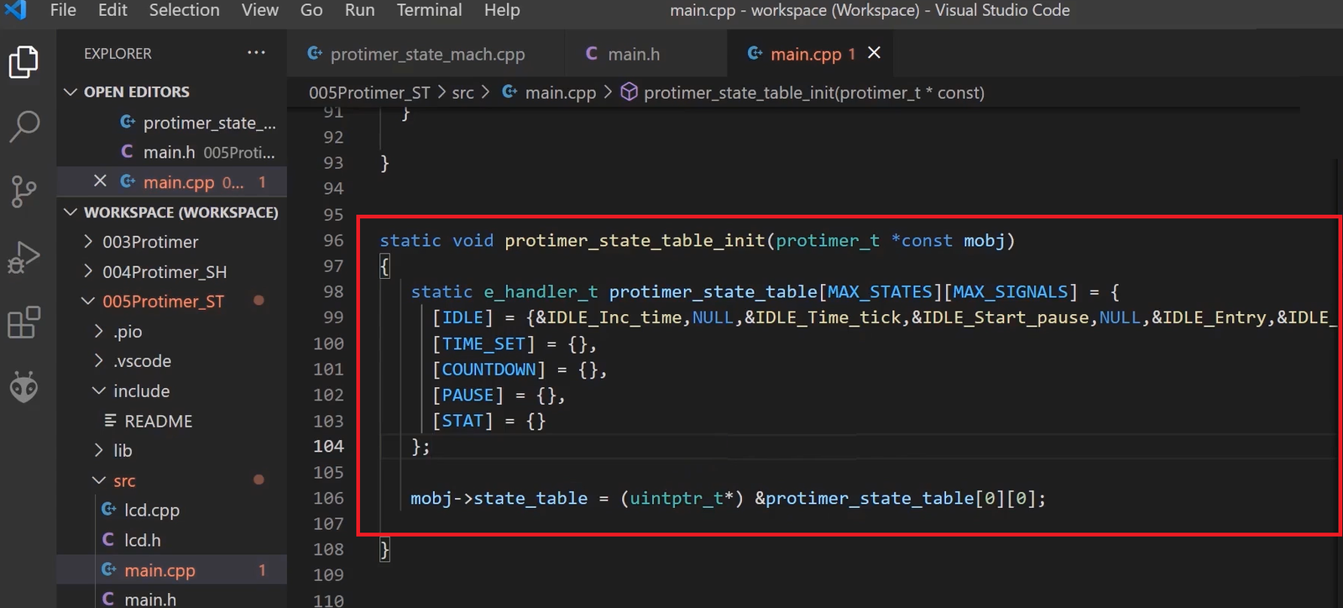Screen dimensions: 1343x608
Task: Place cursor on mobj->state_table line
Action: pos(728,498)
